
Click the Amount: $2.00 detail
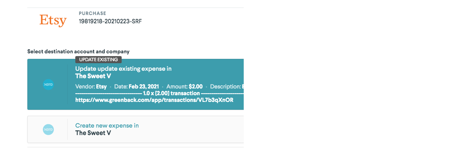[x=184, y=87]
